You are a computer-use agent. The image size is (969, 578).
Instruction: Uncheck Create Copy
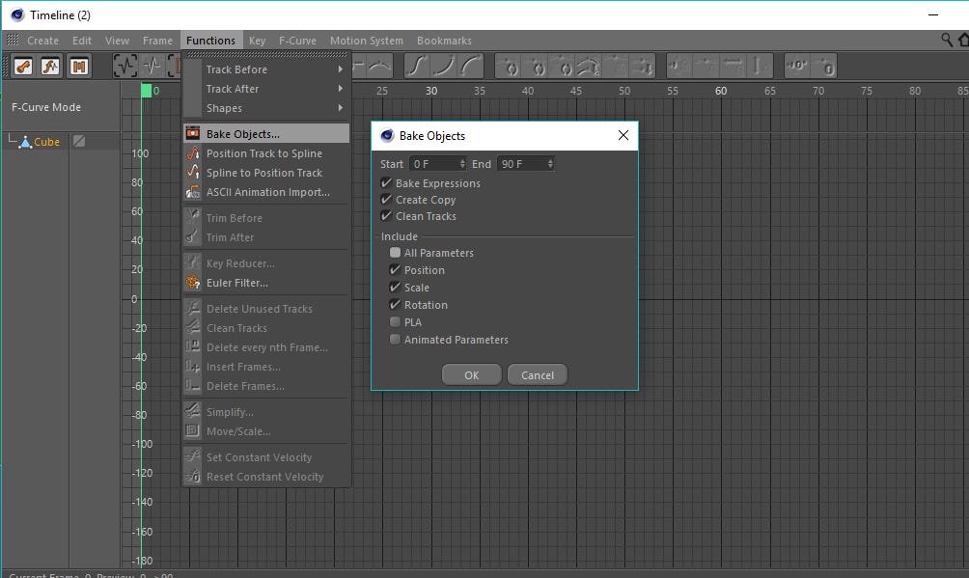point(386,200)
